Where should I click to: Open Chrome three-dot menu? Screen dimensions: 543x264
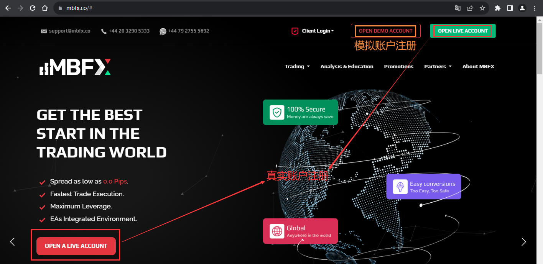[x=535, y=8]
